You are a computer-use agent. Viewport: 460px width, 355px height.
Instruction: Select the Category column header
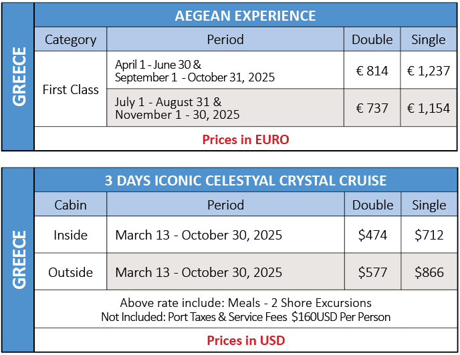pos(70,39)
